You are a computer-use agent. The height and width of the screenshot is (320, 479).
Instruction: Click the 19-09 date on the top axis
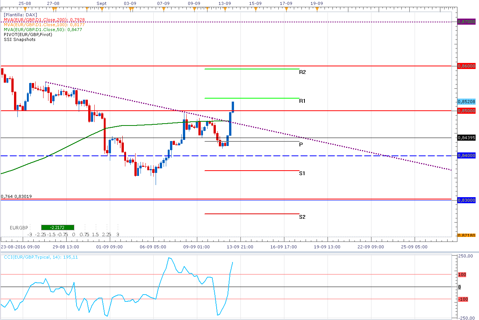click(x=317, y=3)
